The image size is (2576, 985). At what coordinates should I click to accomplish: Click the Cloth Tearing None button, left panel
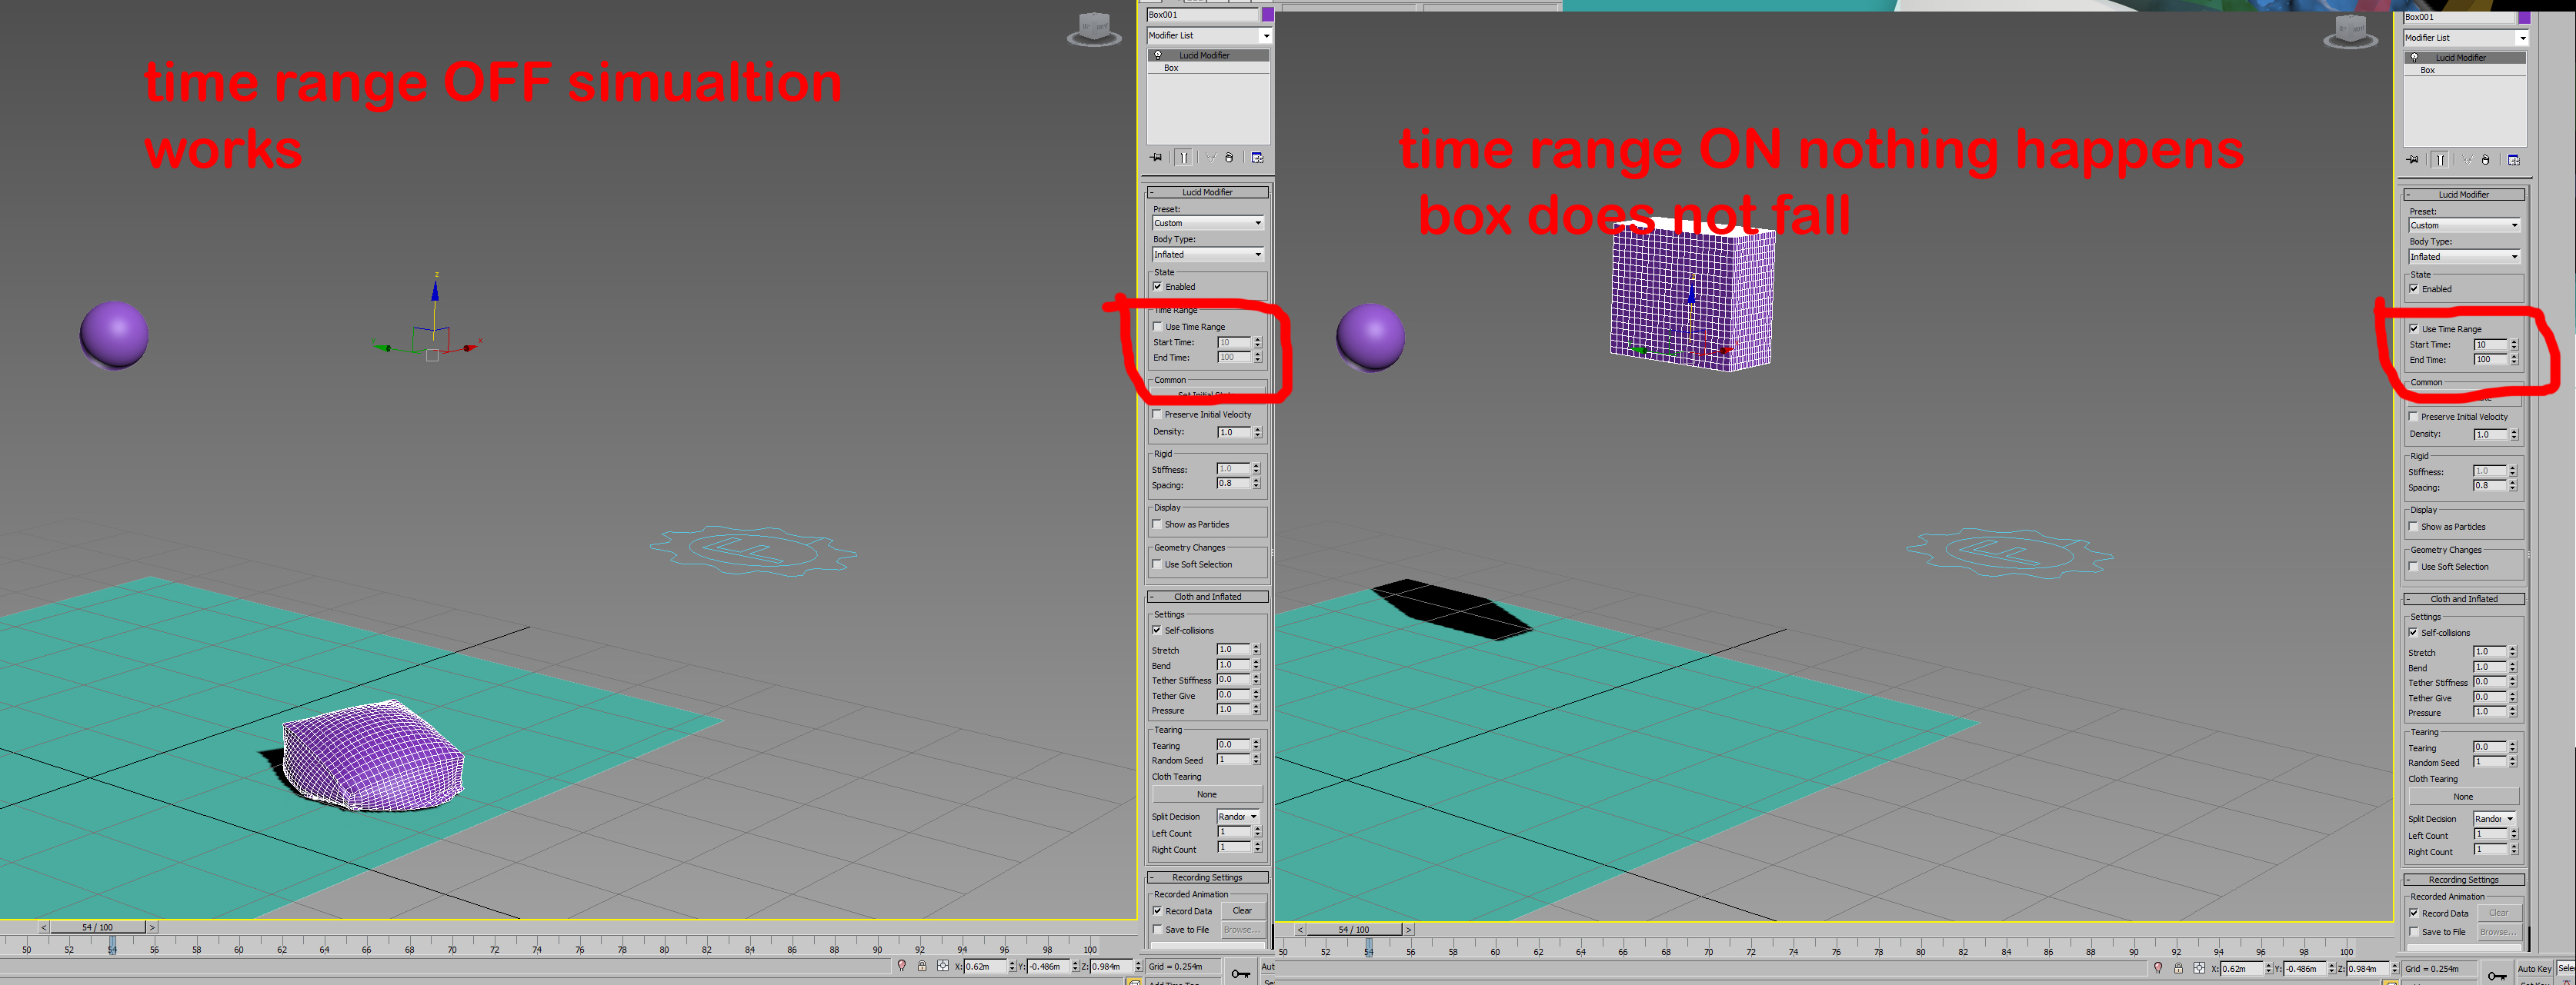(x=1207, y=794)
